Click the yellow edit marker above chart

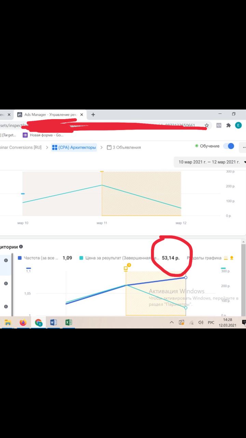[126, 269]
